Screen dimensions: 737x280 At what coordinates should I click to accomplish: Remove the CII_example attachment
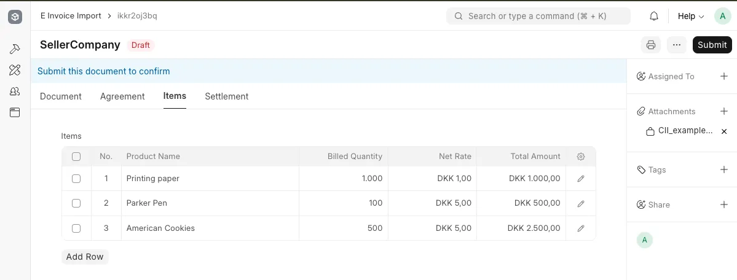pos(724,131)
